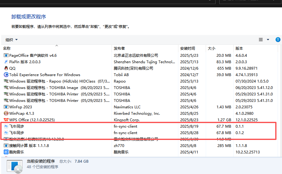This screenshot has width=282, height=174.
Task: Click the PageOffice program icon
Action: point(6,56)
